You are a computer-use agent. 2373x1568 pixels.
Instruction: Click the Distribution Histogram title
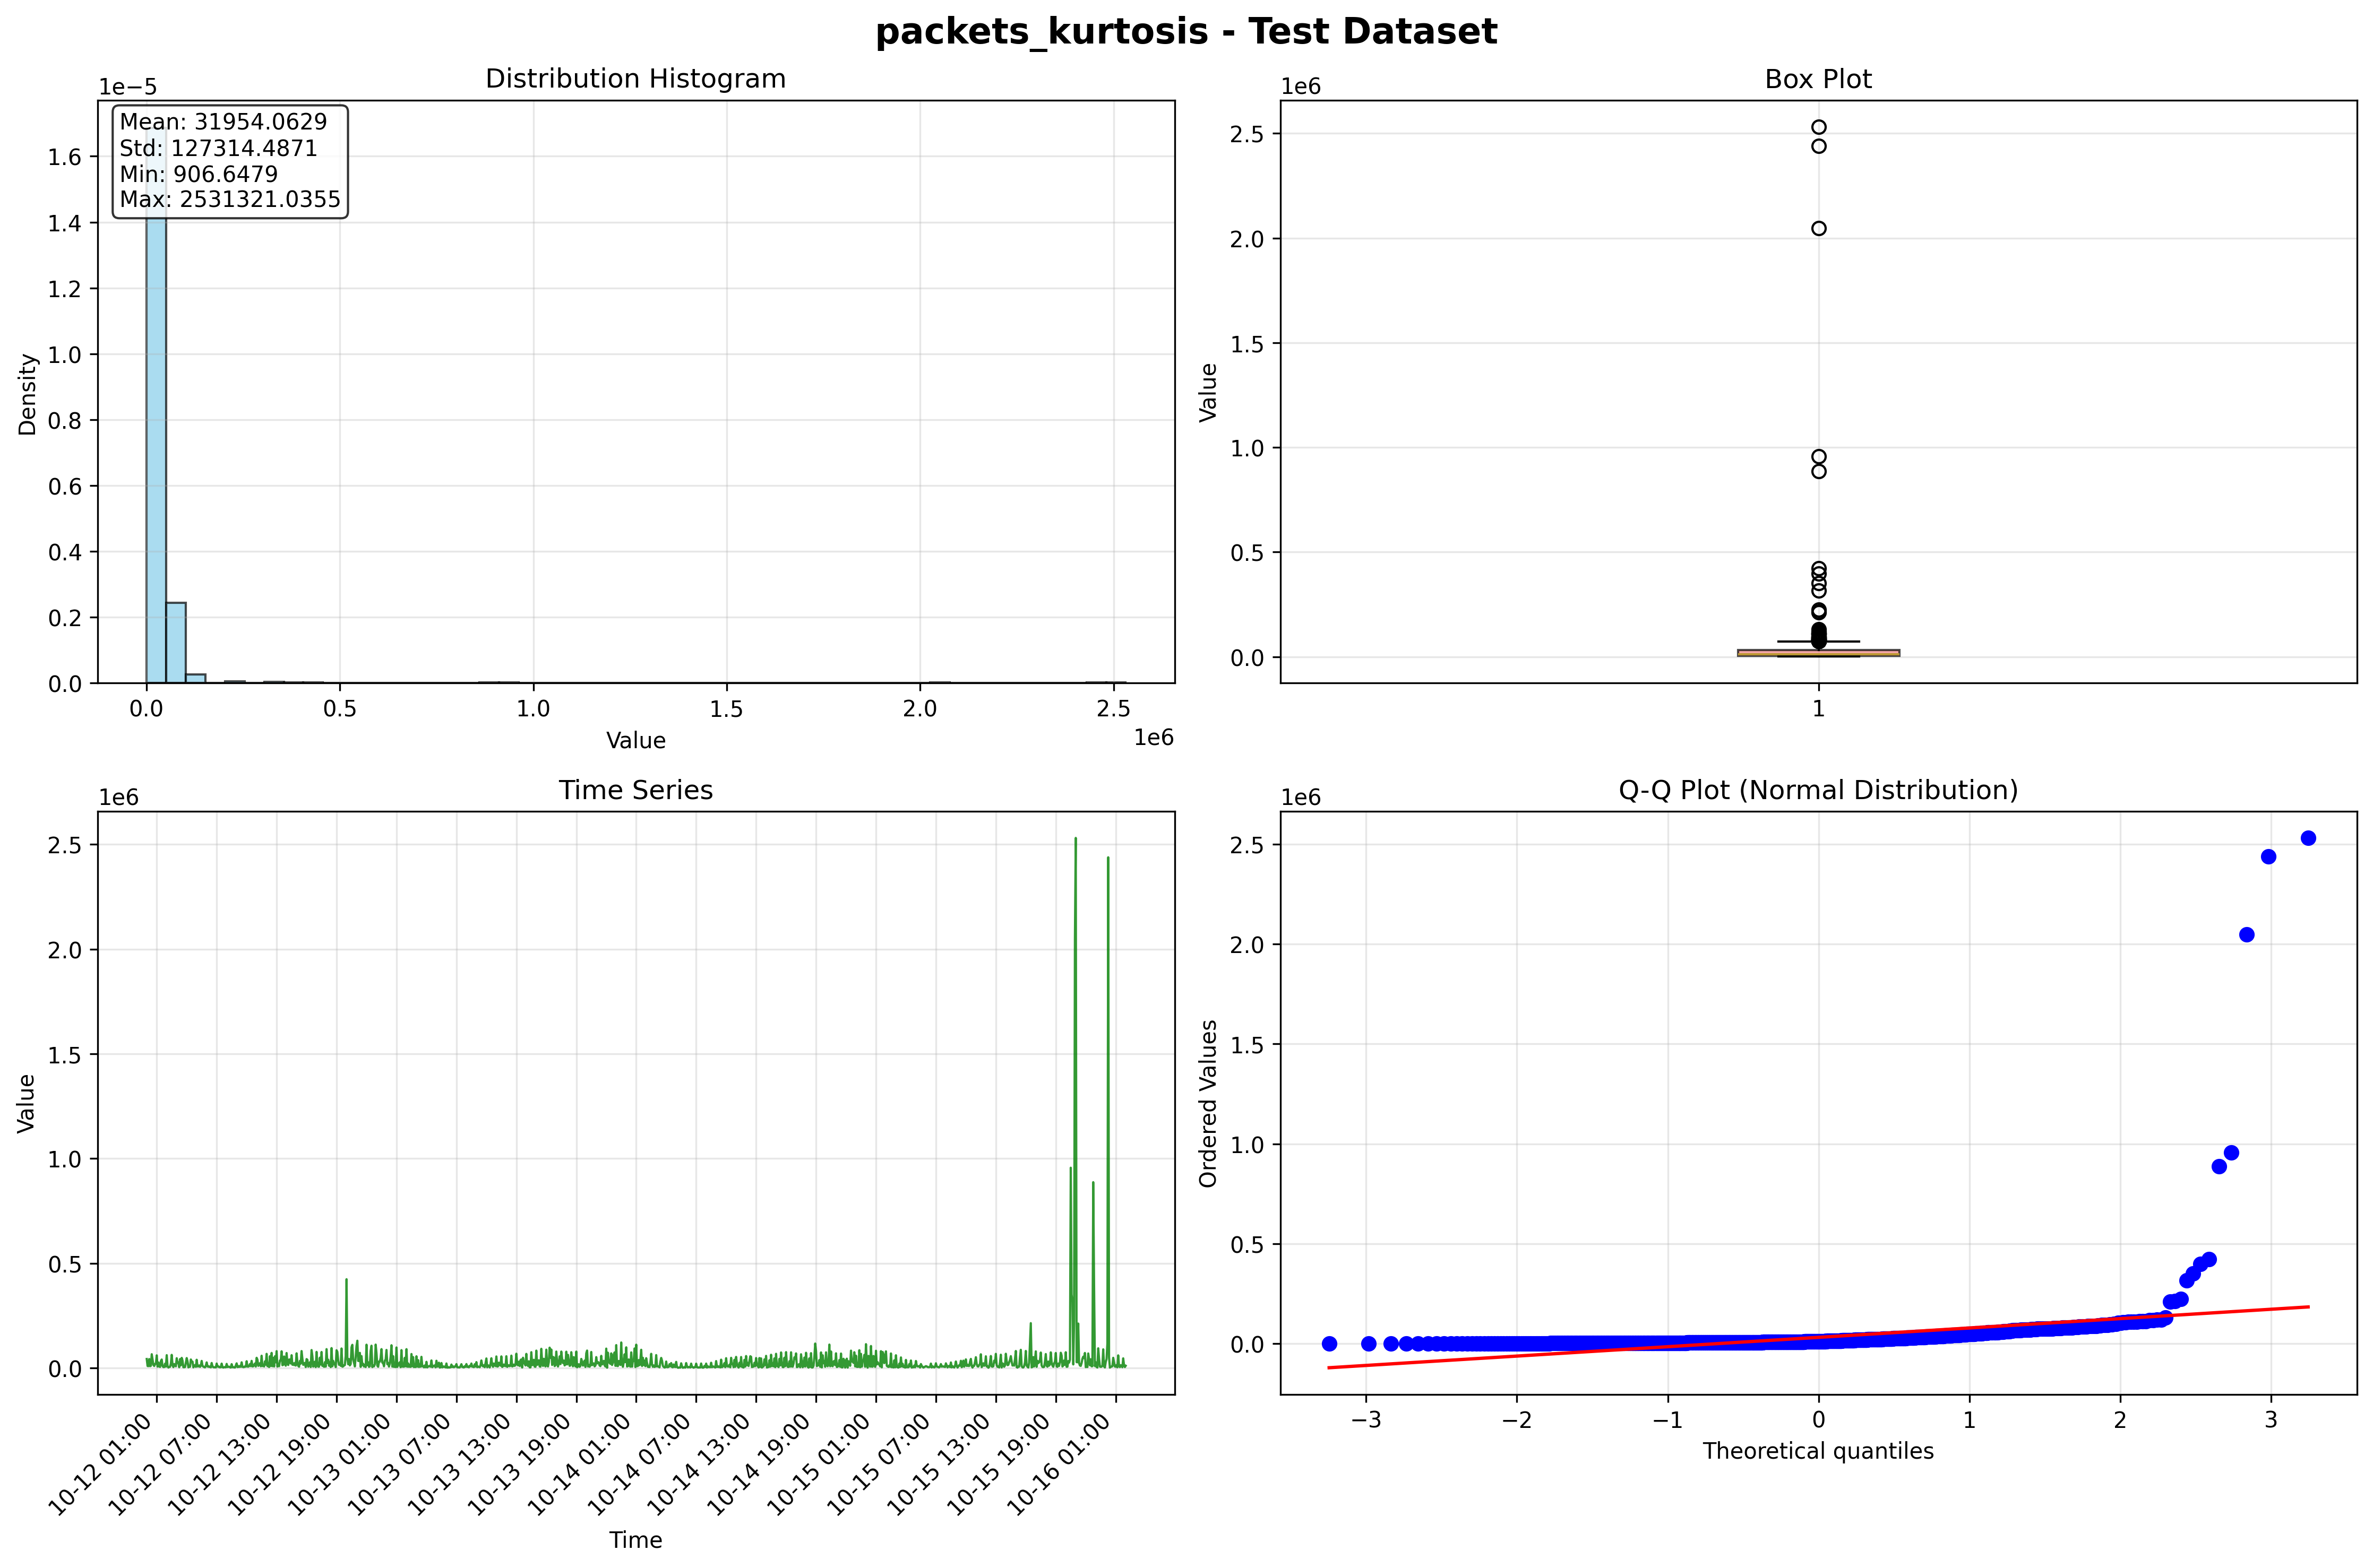pos(635,79)
